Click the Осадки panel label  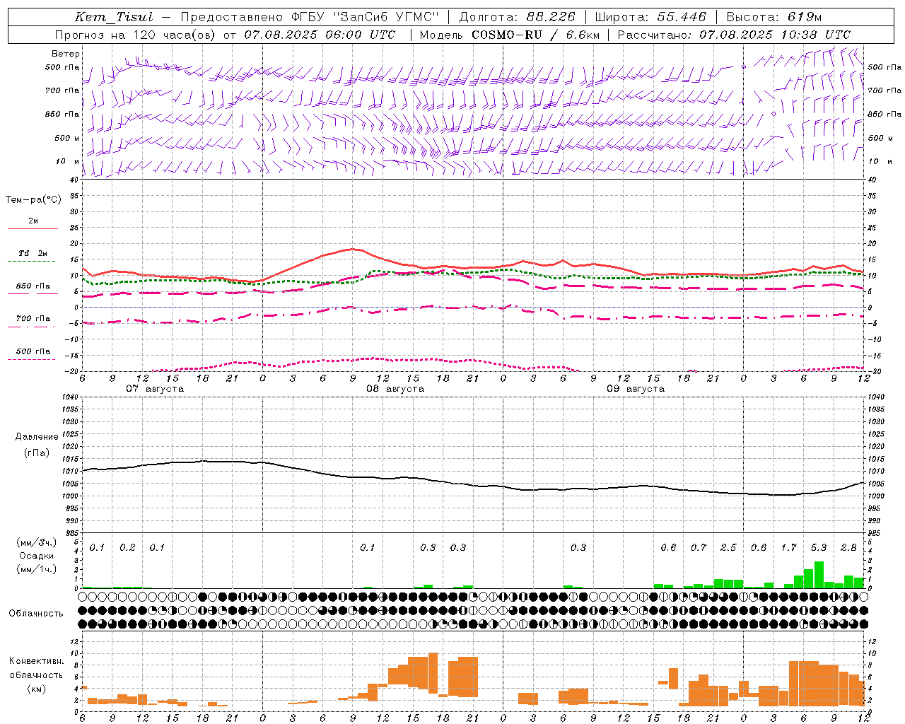pos(37,556)
